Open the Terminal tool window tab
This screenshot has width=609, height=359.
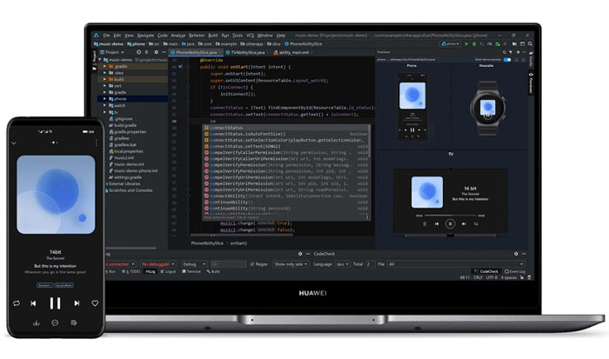click(191, 272)
